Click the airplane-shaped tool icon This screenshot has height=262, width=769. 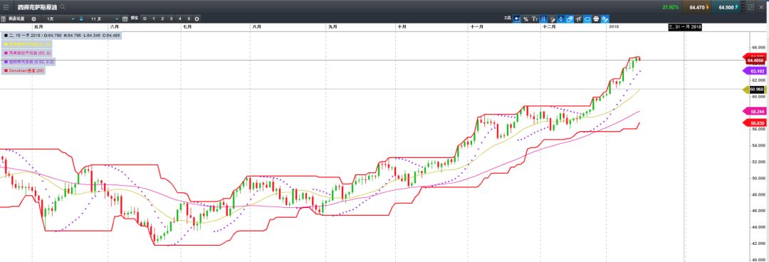click(x=578, y=19)
